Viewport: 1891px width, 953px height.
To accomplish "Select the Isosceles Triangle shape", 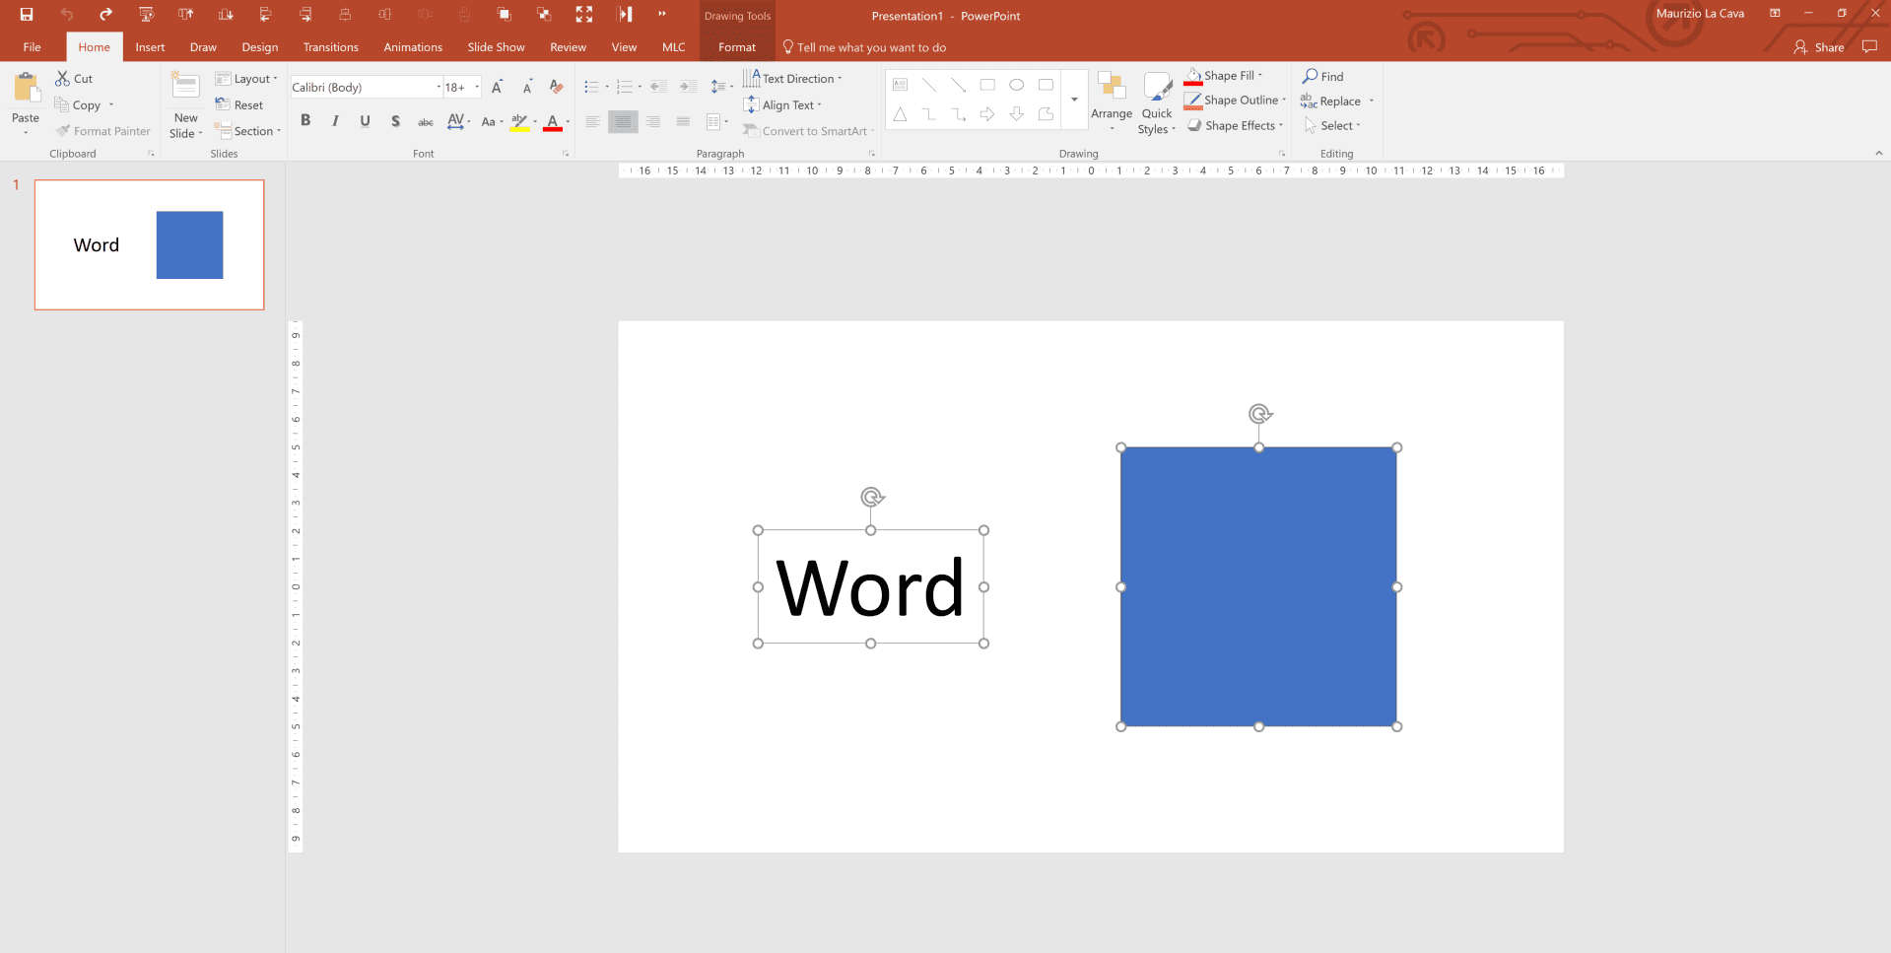I will 899,114.
